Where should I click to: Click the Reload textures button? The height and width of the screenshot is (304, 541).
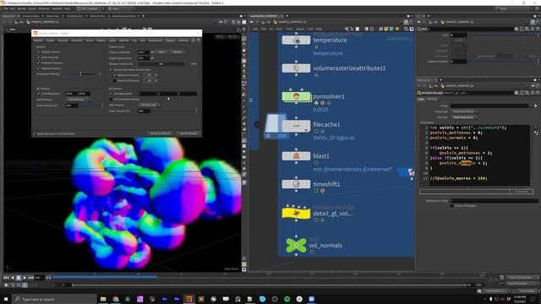pos(177,52)
